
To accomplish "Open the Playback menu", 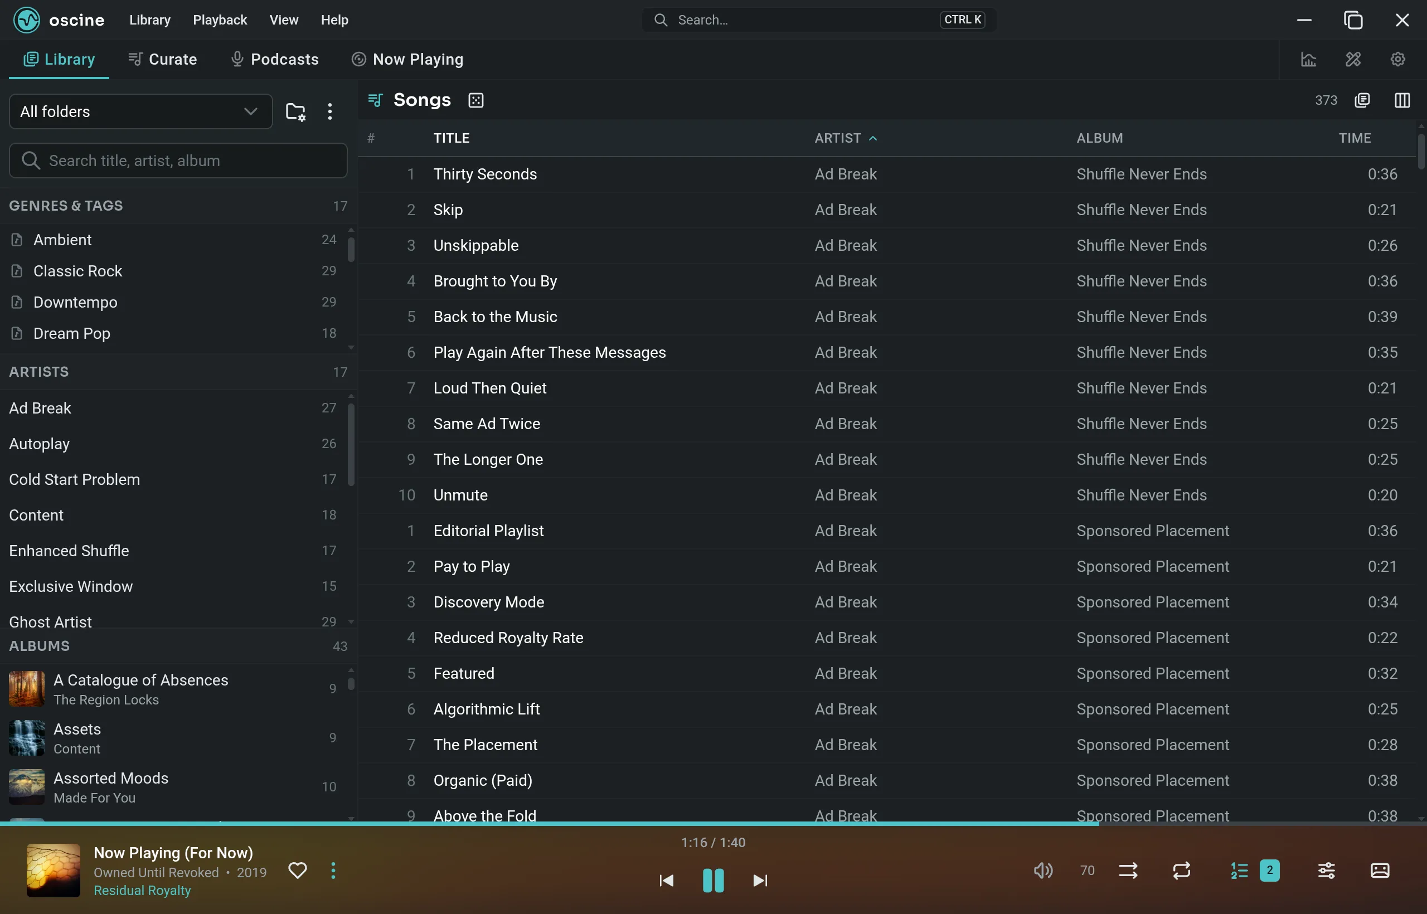I will click(x=220, y=20).
